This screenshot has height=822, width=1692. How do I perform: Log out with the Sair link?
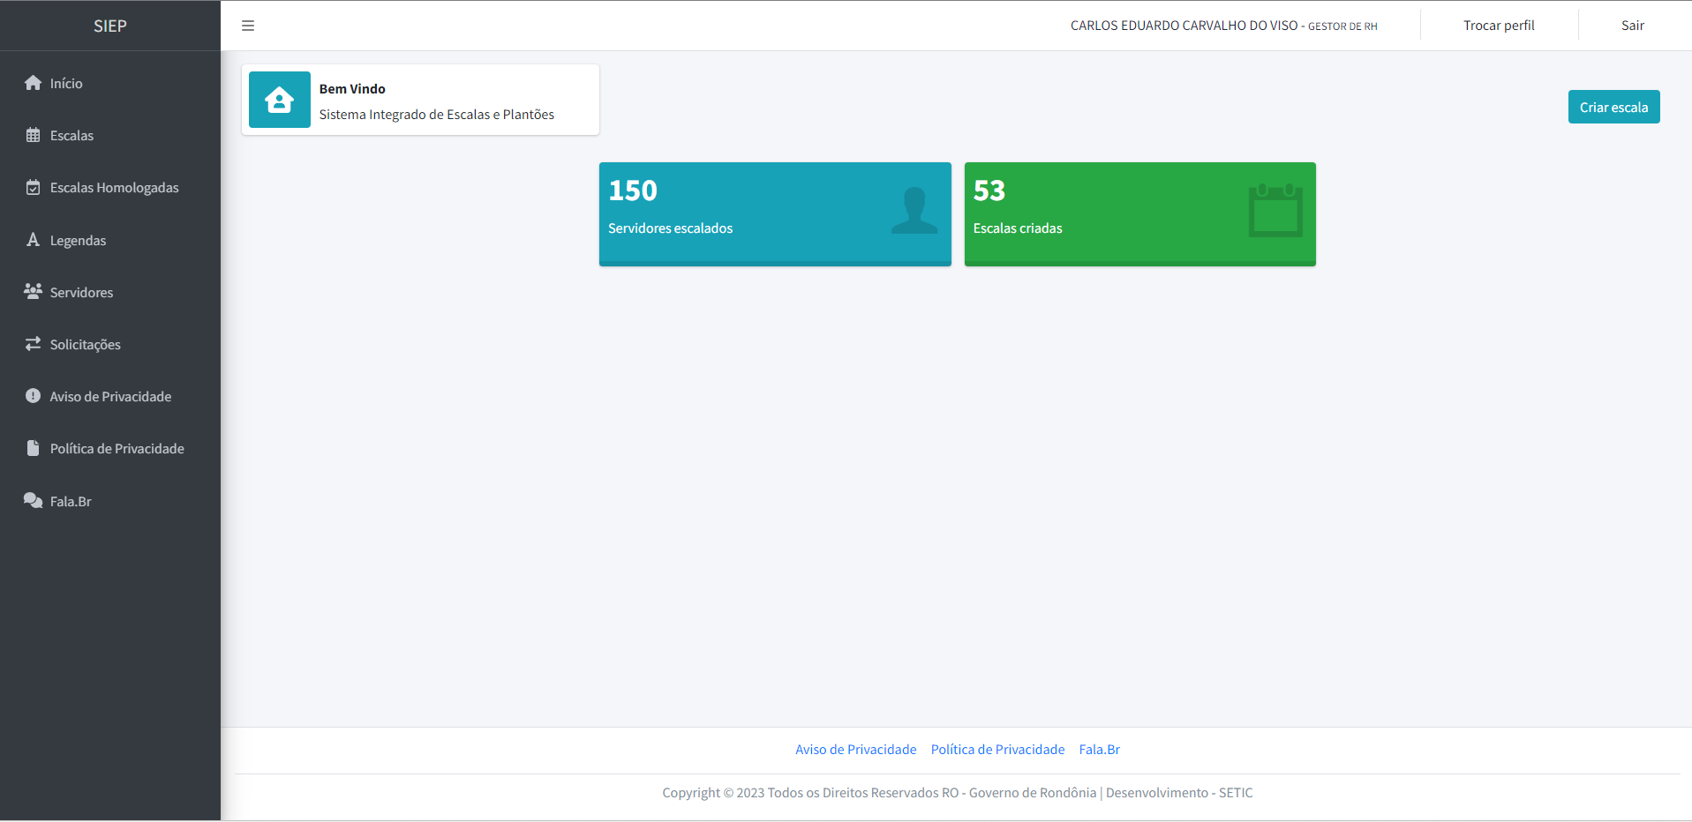click(1633, 26)
